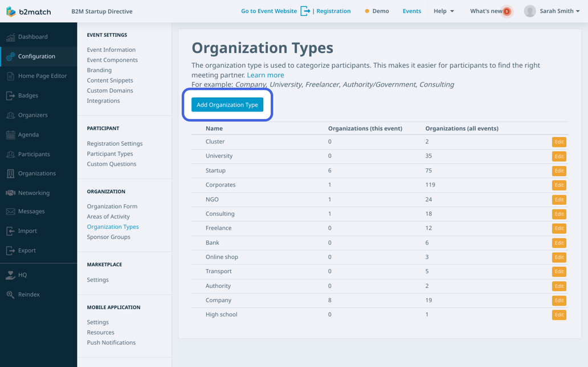Screen dimensions: 588x367
Task: Open the Learn more link
Action: pos(266,75)
